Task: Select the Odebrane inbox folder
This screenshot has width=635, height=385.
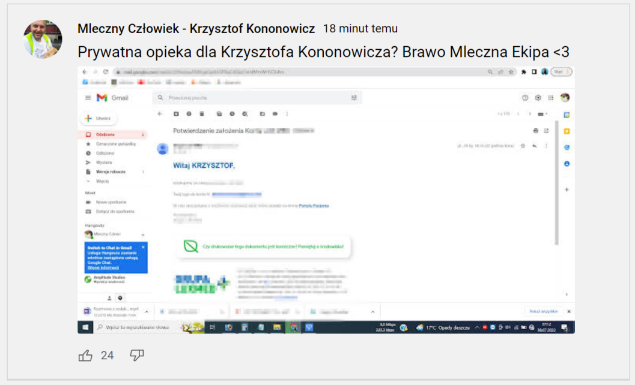Action: click(x=105, y=135)
